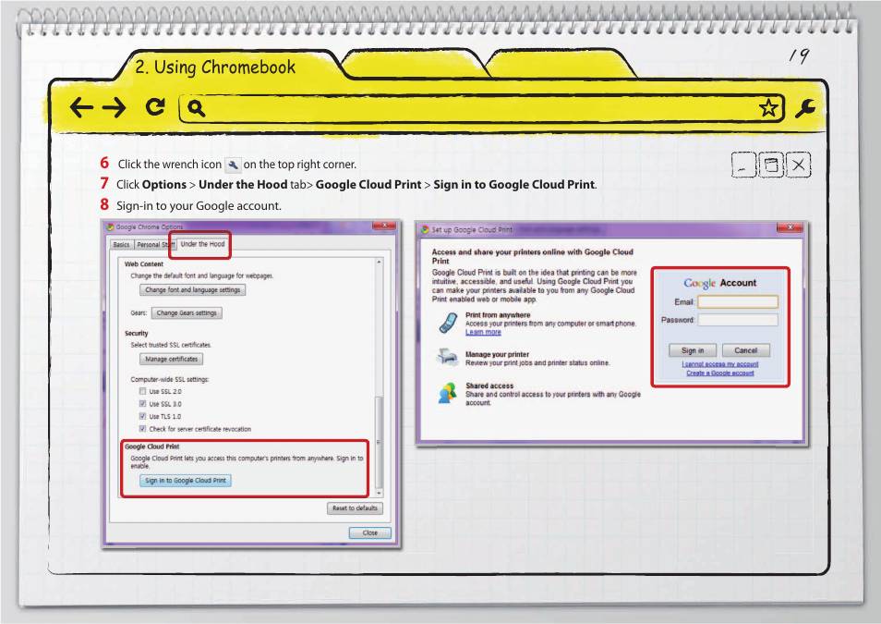The image size is (881, 624).
Task: Click the sketched maximize window button
Action: (x=771, y=165)
